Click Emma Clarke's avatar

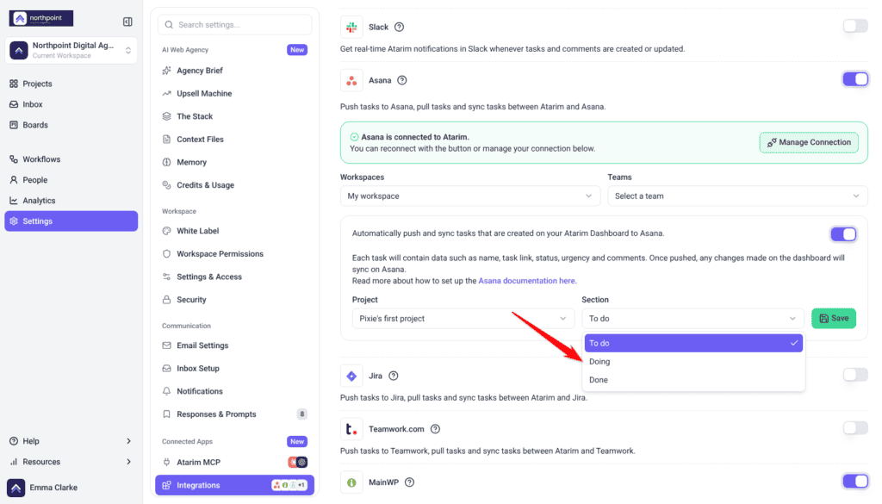click(x=16, y=488)
